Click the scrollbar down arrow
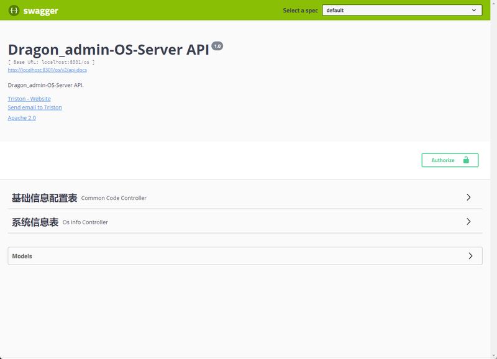The height and width of the screenshot is (359, 497). point(494,356)
